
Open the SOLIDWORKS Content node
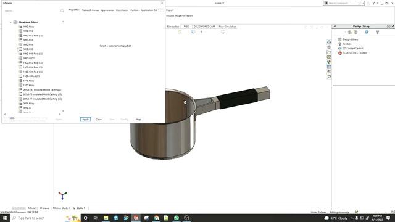point(355,53)
